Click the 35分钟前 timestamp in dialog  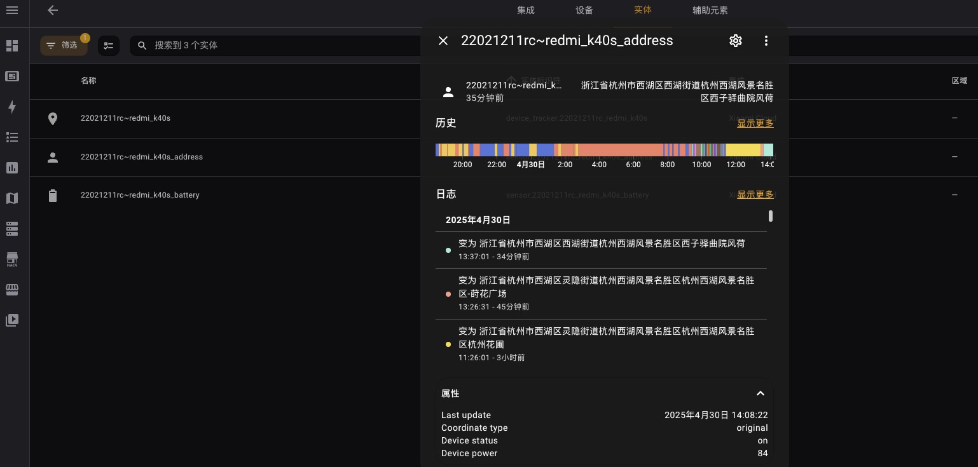point(485,98)
